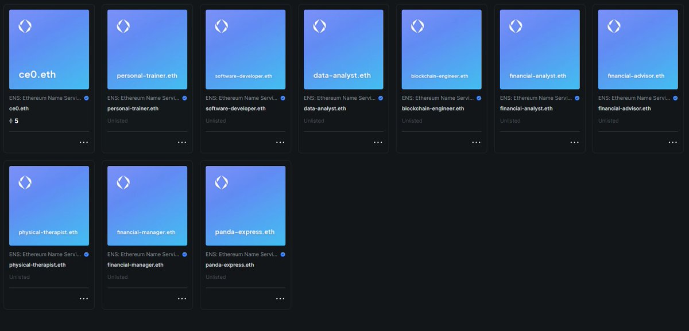Viewport: 689px width, 331px height.
Task: Open three-dots menu on personal-trainer.eth card
Action: pyautogui.click(x=182, y=142)
